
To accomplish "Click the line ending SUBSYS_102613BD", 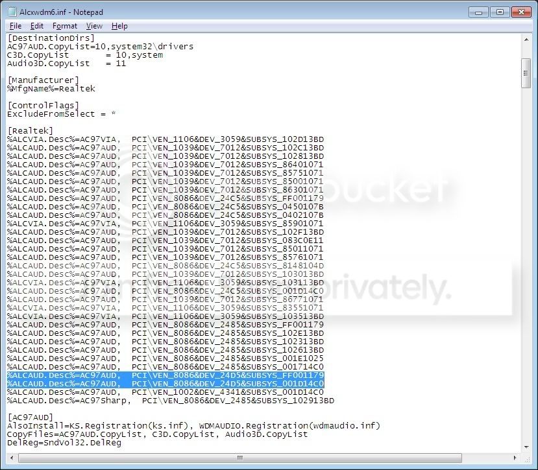I will [x=165, y=350].
